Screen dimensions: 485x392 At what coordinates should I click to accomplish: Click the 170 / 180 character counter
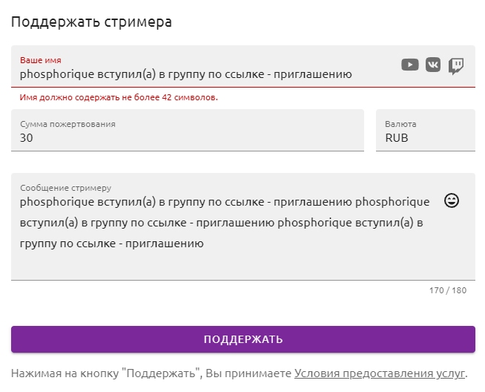click(448, 290)
